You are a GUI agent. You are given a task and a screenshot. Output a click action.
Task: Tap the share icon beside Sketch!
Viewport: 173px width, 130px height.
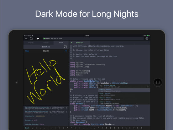coord(66,51)
